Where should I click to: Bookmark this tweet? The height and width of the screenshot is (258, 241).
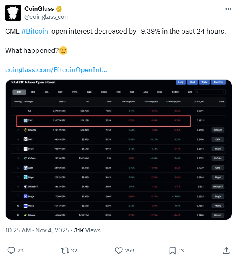pos(172,250)
